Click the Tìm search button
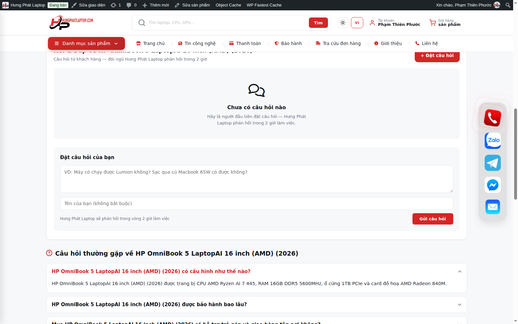Screen dimensions: 518x324 [318, 23]
